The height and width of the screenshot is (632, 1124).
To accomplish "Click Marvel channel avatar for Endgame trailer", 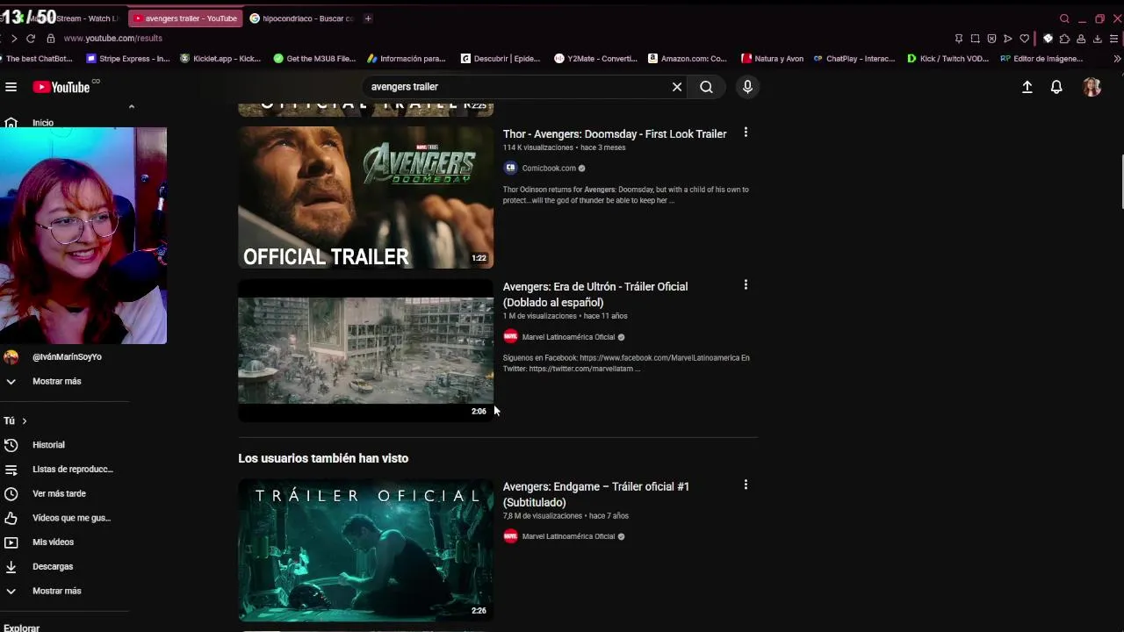I will pyautogui.click(x=510, y=535).
